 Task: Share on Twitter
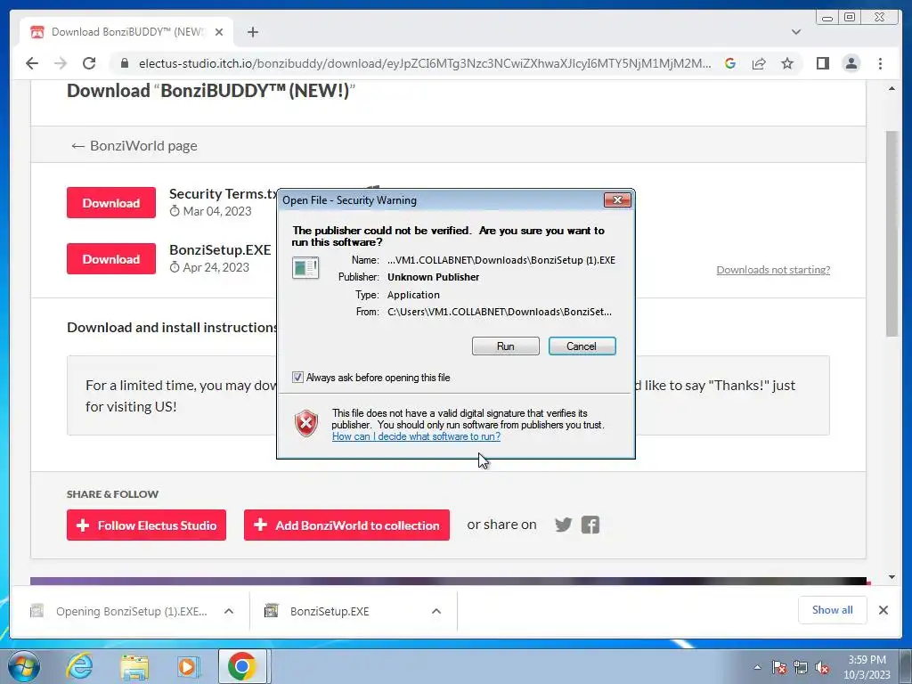click(563, 525)
